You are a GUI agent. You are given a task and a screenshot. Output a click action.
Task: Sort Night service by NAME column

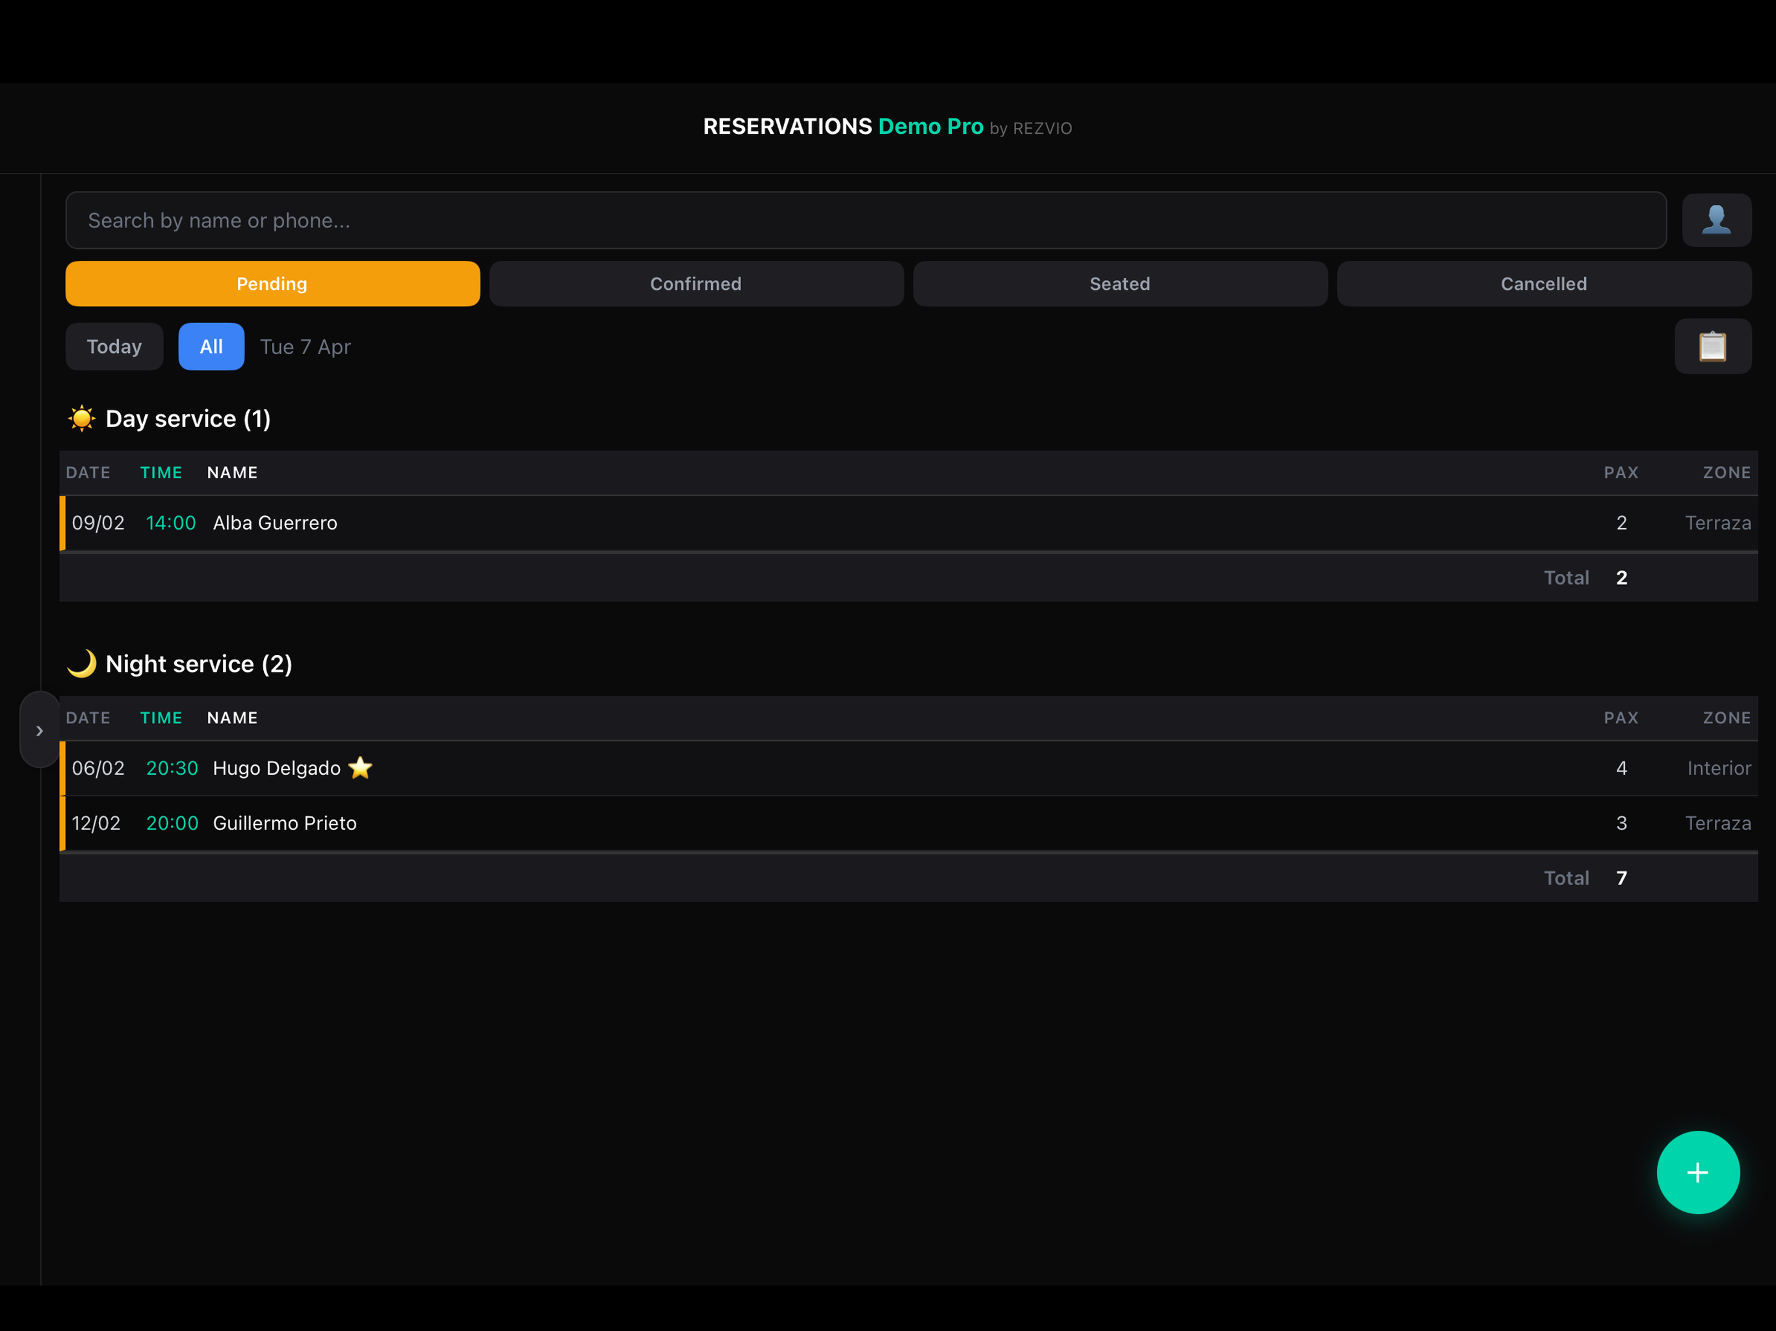232,717
